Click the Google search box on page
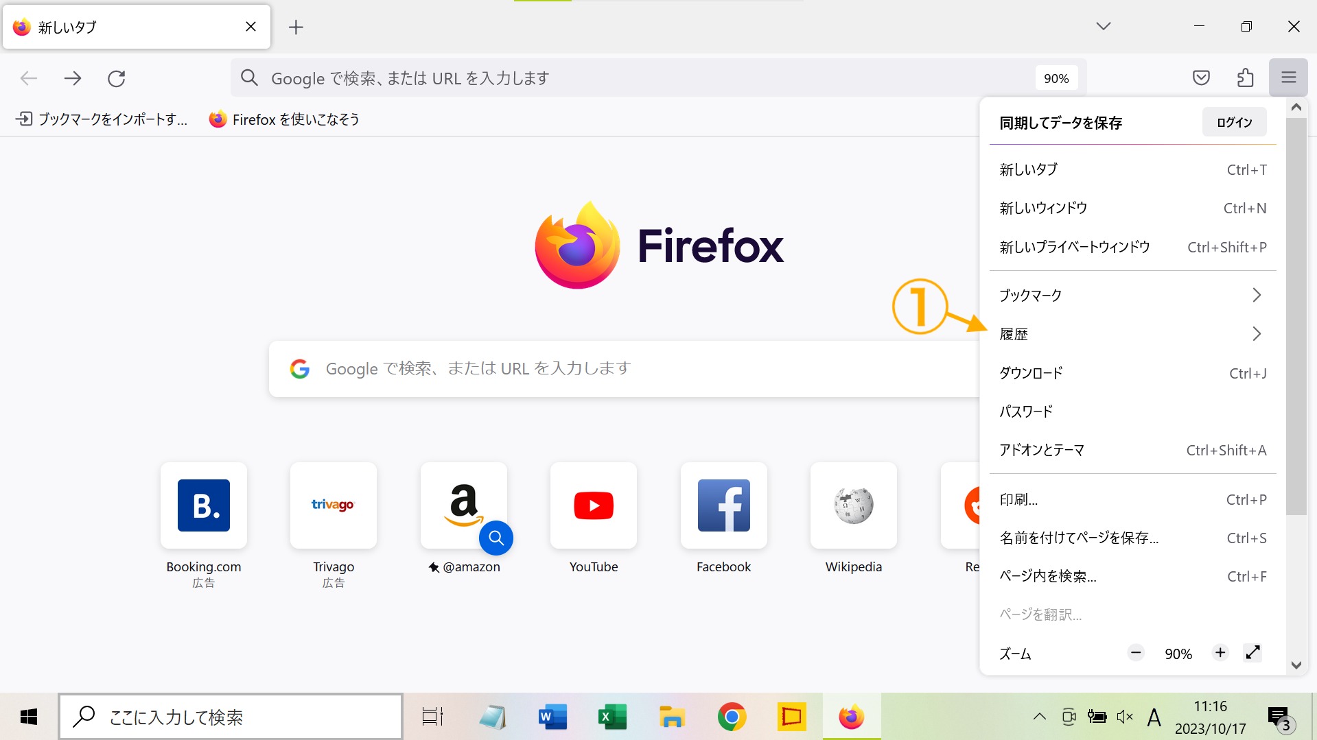Screen dimensions: 1317x740 [x=624, y=369]
